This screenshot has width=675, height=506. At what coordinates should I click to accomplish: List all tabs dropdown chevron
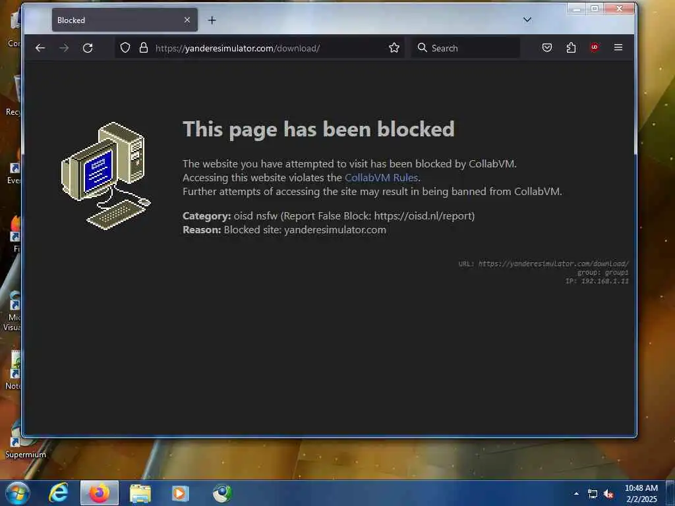pos(527,20)
